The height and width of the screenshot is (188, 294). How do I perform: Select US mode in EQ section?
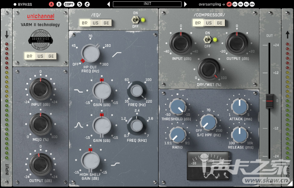[x=96, y=23]
